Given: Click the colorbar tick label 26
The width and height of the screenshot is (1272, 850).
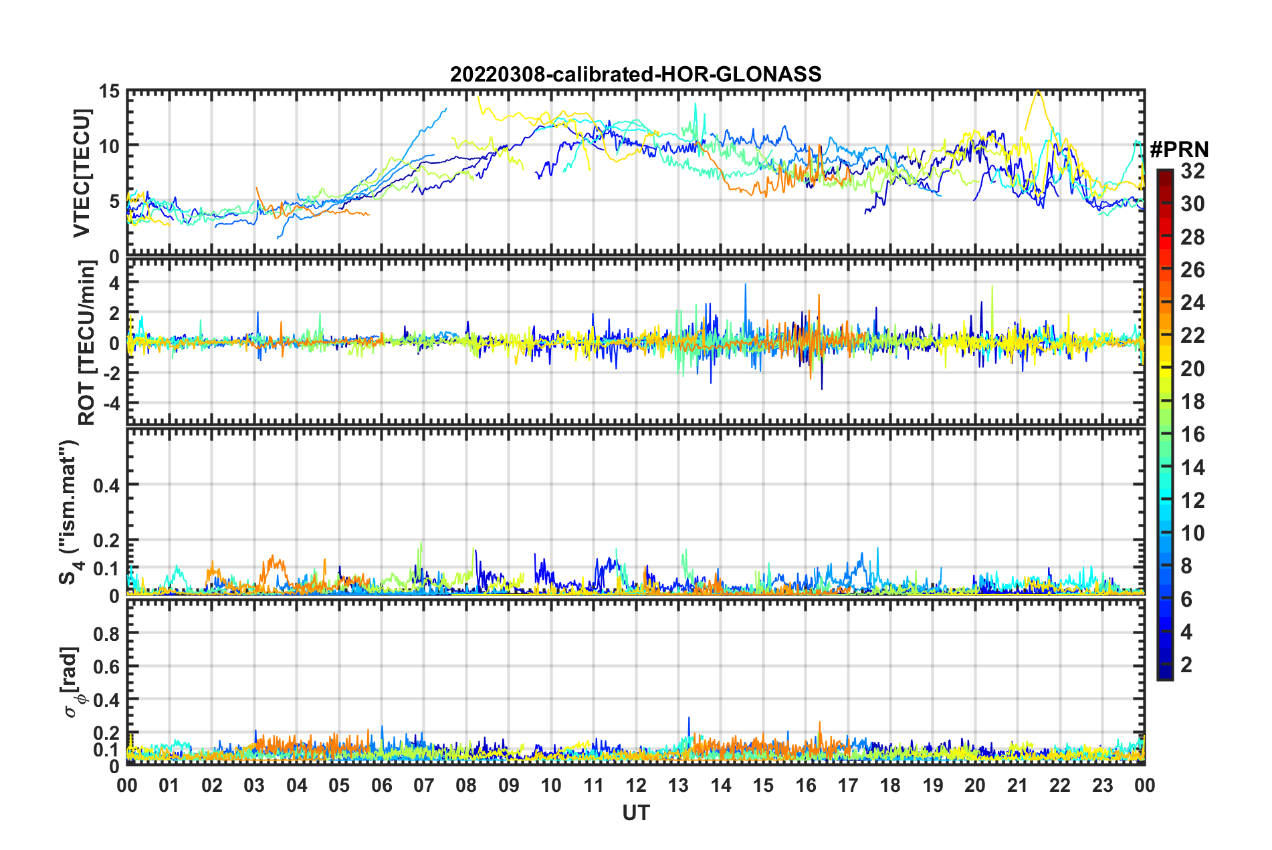Looking at the screenshot, I should 1192,270.
